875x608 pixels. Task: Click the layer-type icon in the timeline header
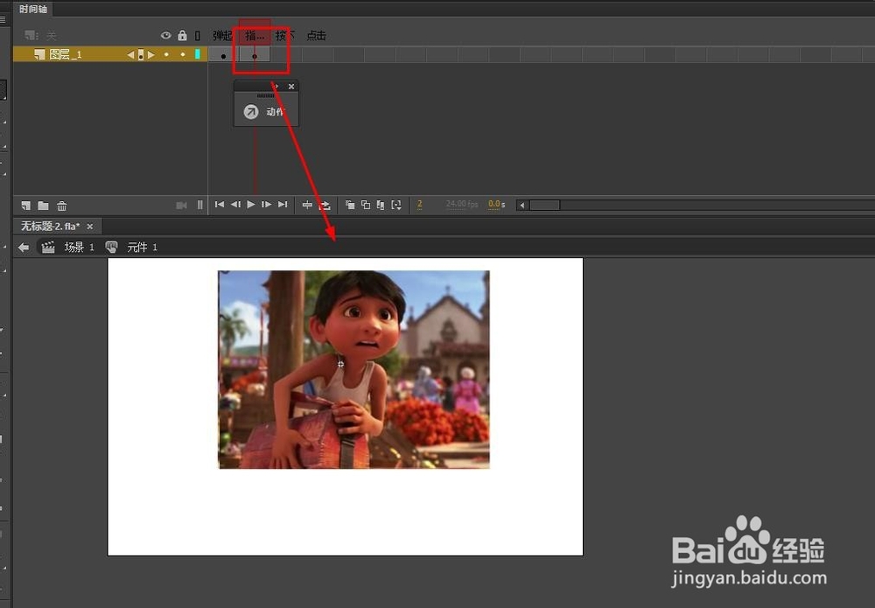tap(31, 36)
